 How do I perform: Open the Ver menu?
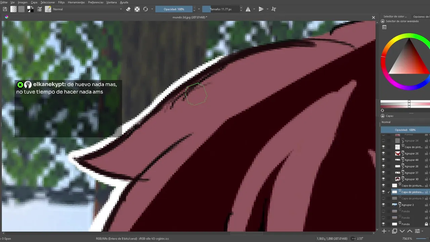click(12, 2)
